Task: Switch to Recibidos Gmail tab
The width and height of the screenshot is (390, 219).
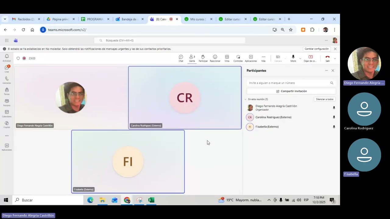Action: 26,19
